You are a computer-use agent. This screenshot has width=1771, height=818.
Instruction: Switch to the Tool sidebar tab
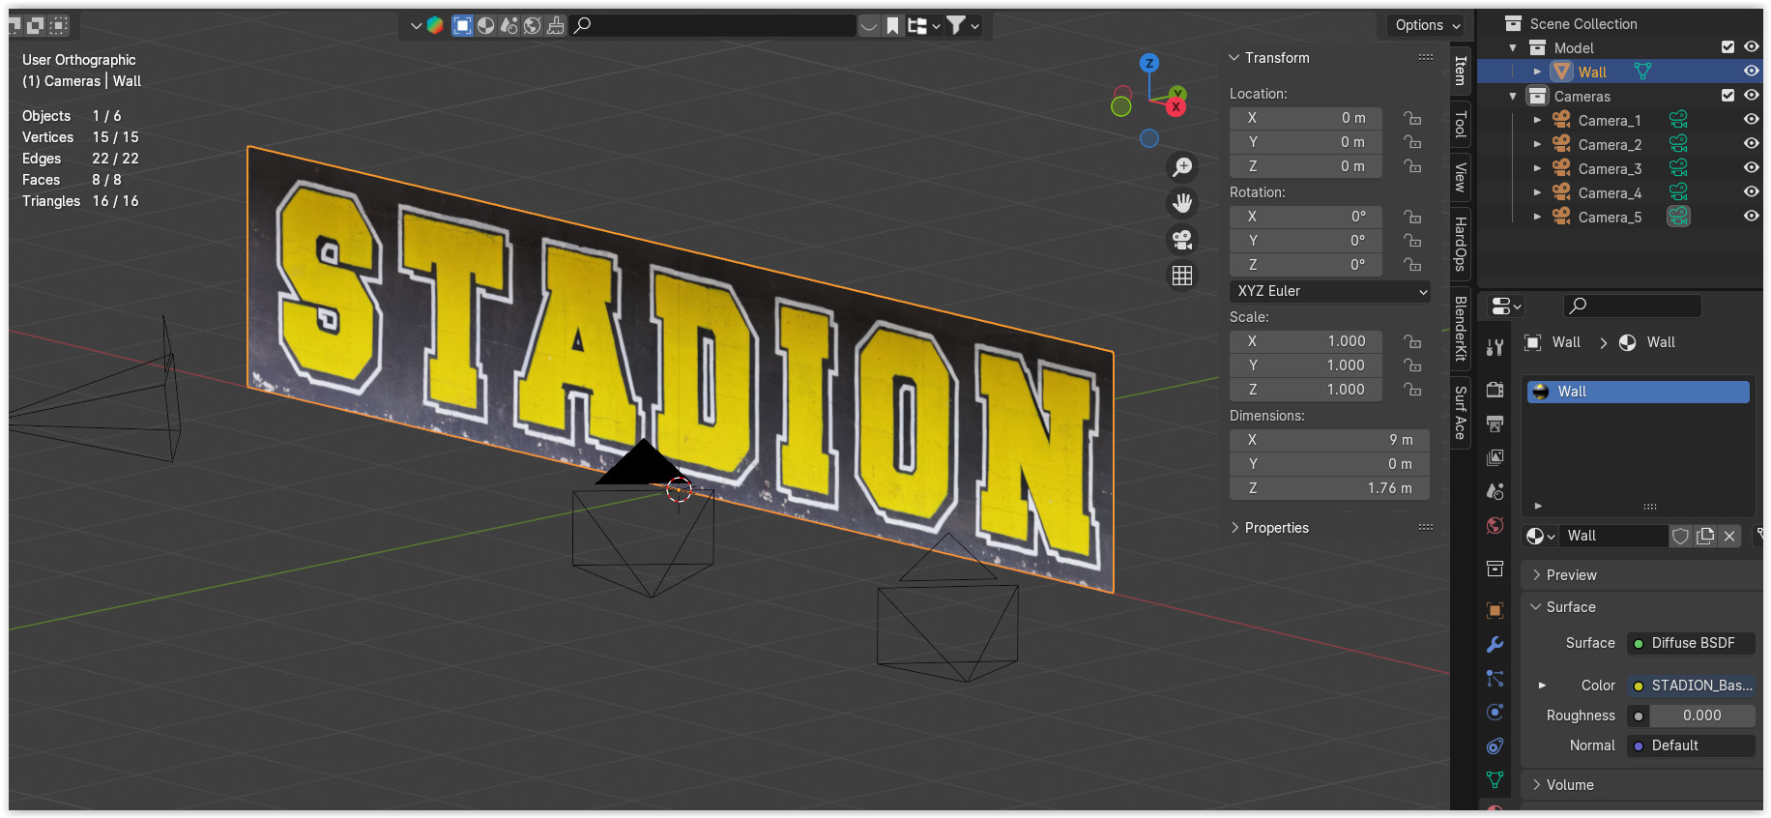point(1461,124)
